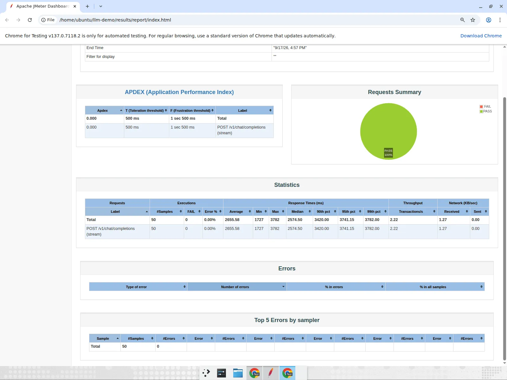
Task: Click the app launcher icon in the taskbar
Action: (206, 373)
